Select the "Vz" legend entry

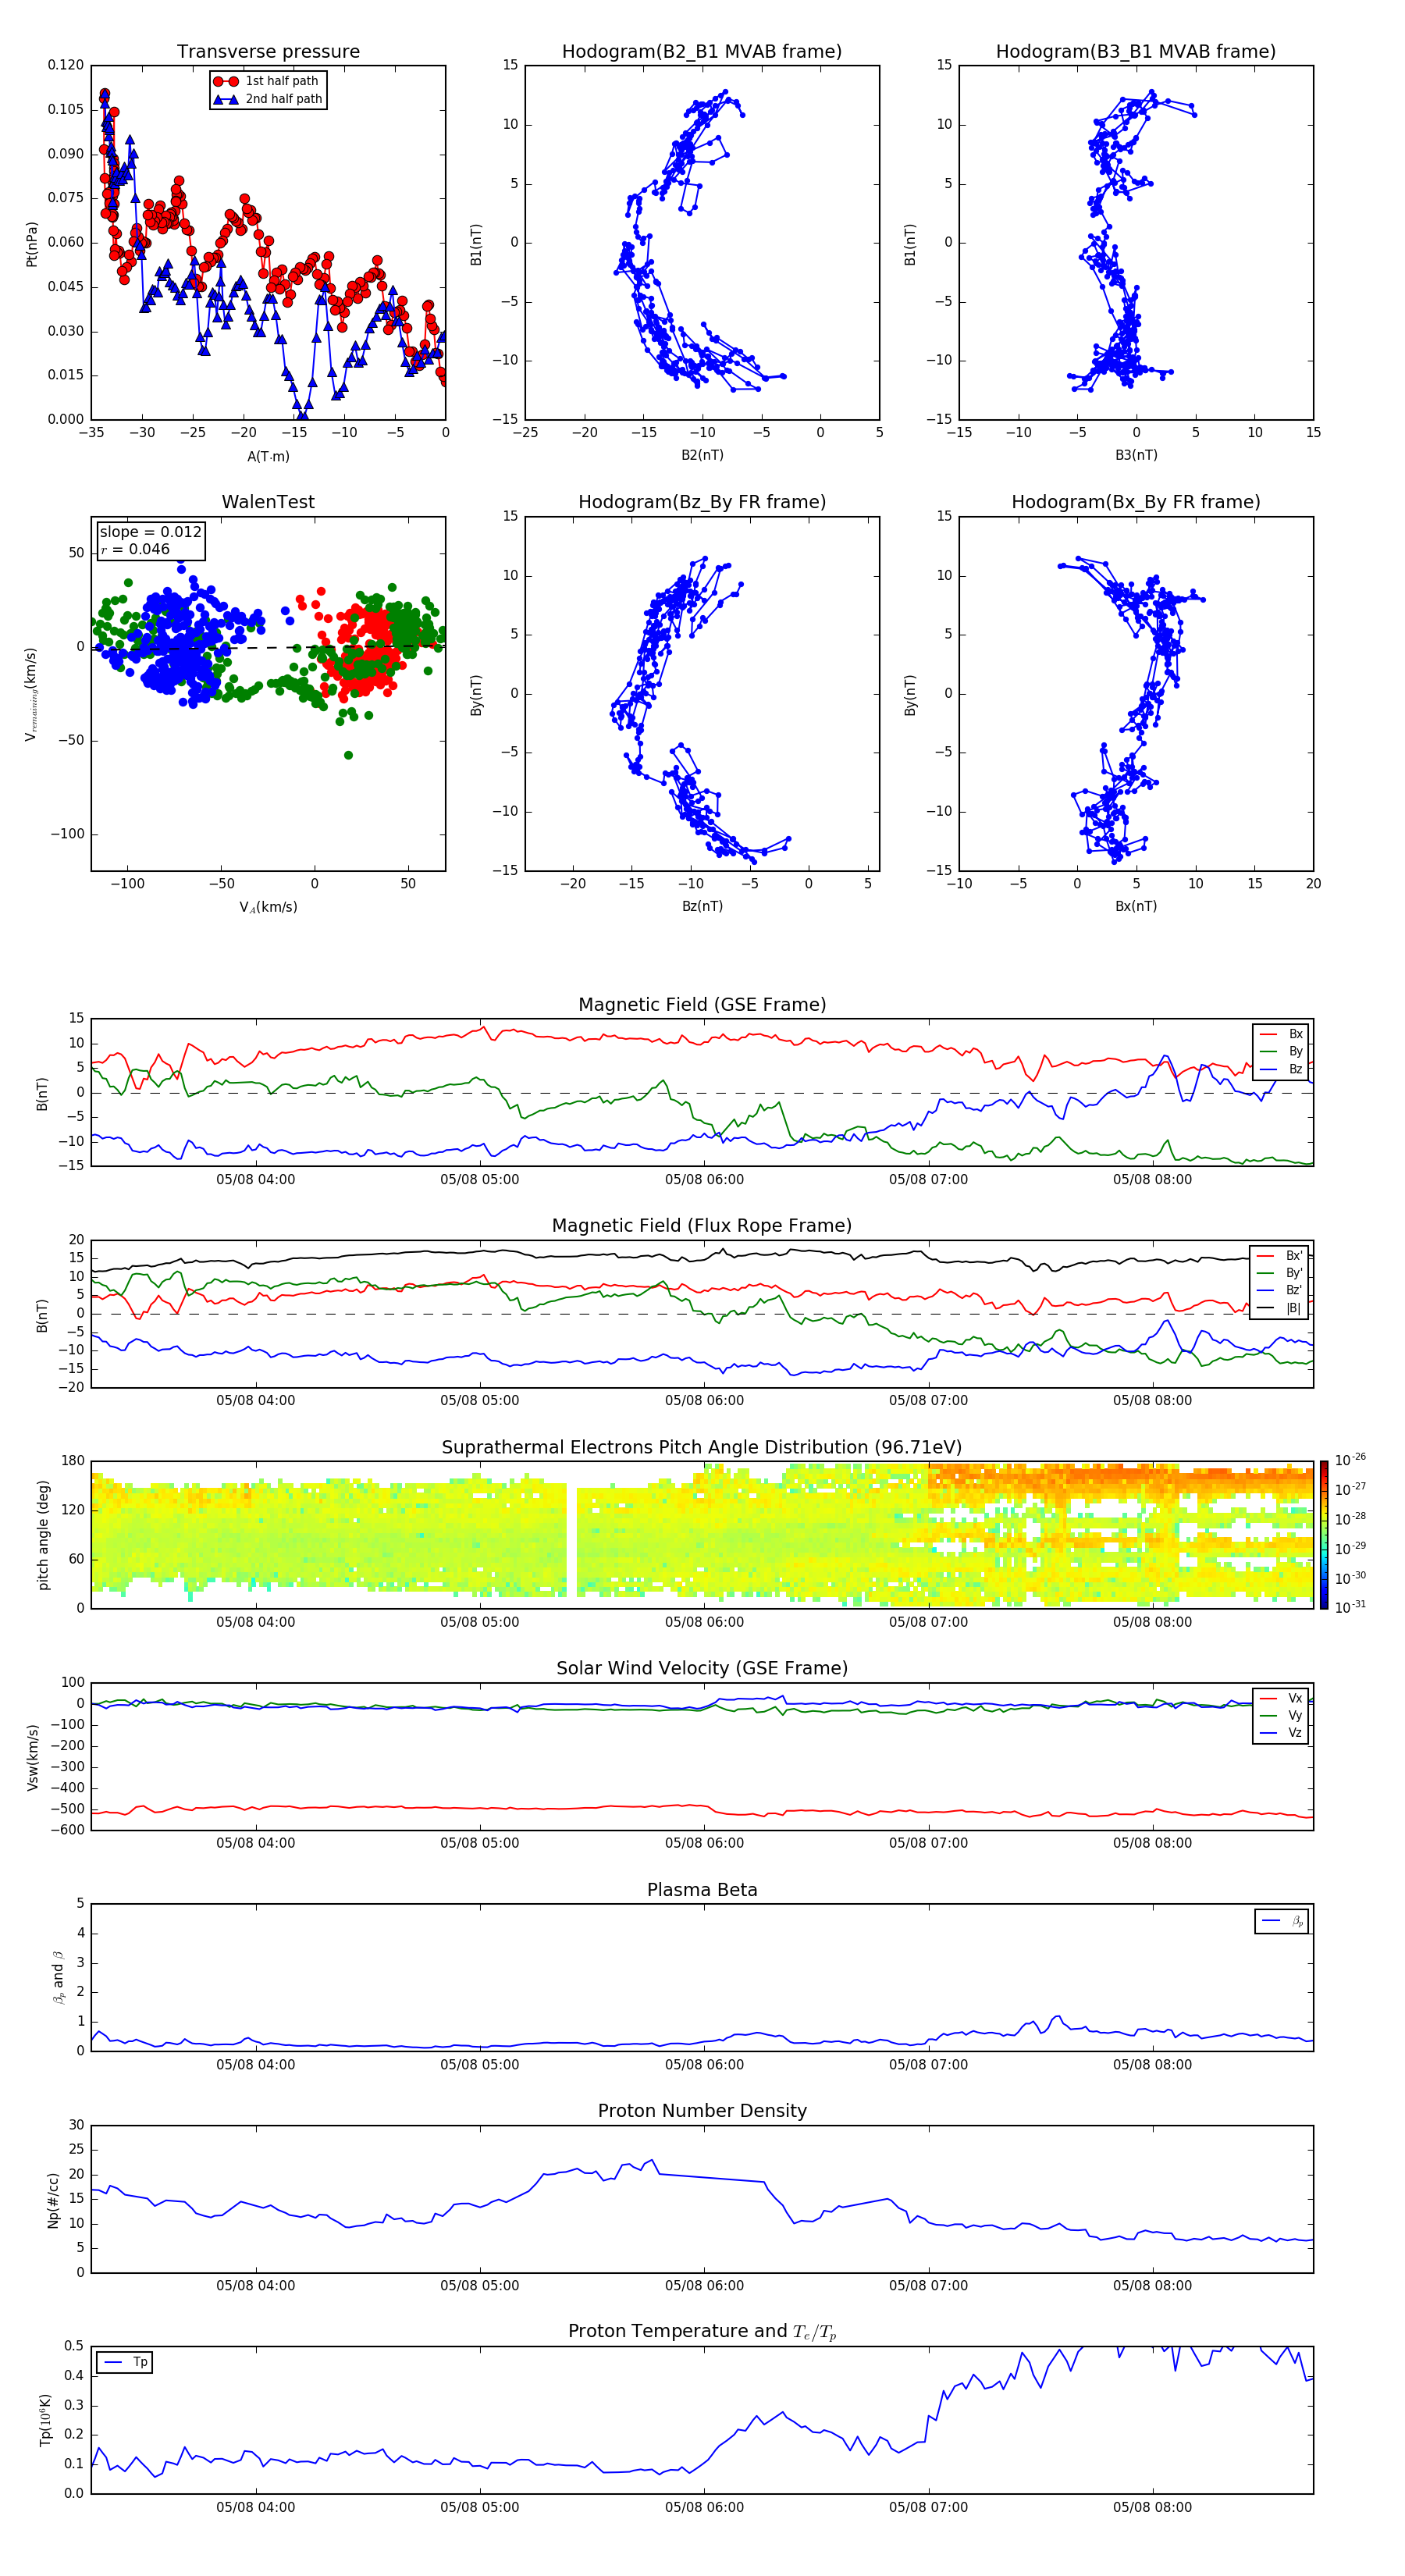tap(1282, 1733)
